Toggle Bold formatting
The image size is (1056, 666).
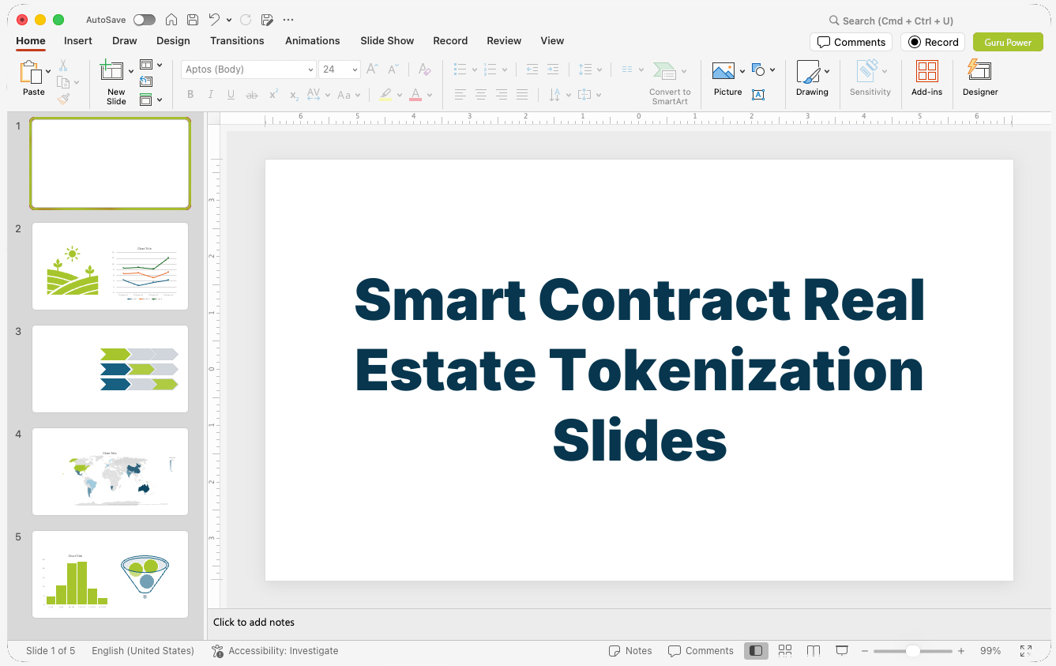[190, 95]
